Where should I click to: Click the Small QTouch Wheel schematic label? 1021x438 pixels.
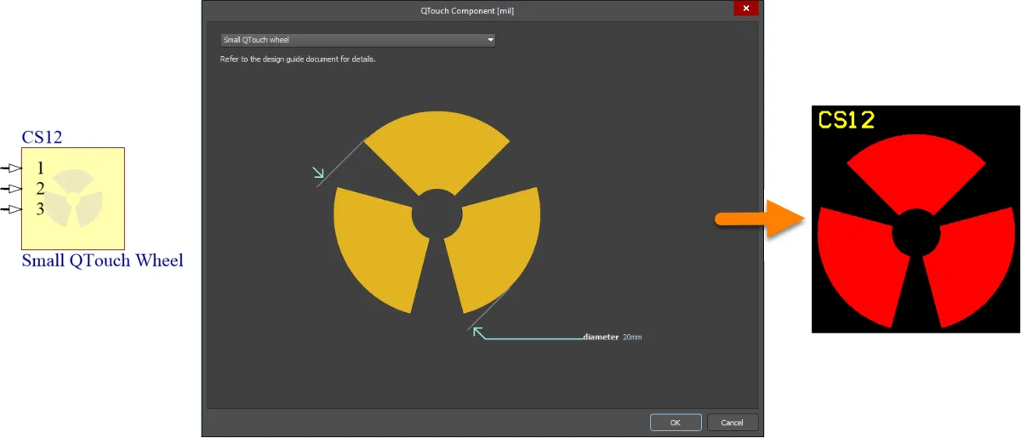[102, 260]
